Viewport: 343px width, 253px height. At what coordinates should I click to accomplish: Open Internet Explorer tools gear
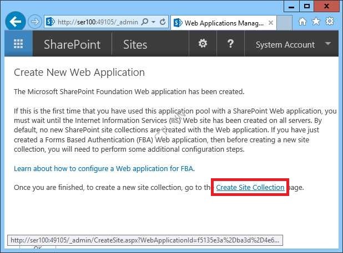(329, 22)
